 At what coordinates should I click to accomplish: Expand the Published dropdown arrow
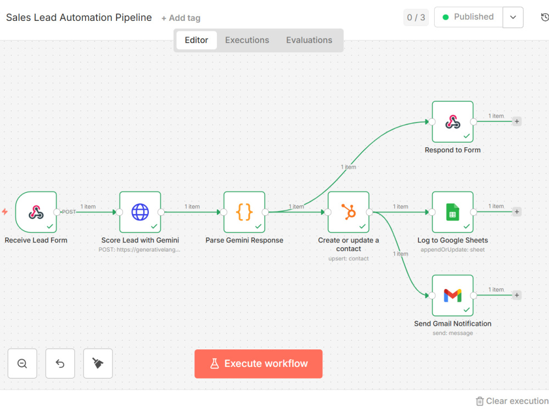point(513,17)
